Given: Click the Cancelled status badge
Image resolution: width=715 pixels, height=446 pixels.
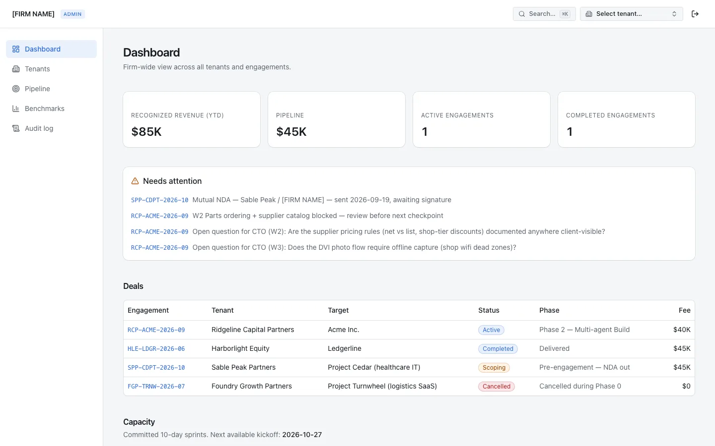Looking at the screenshot, I should 497,387.
